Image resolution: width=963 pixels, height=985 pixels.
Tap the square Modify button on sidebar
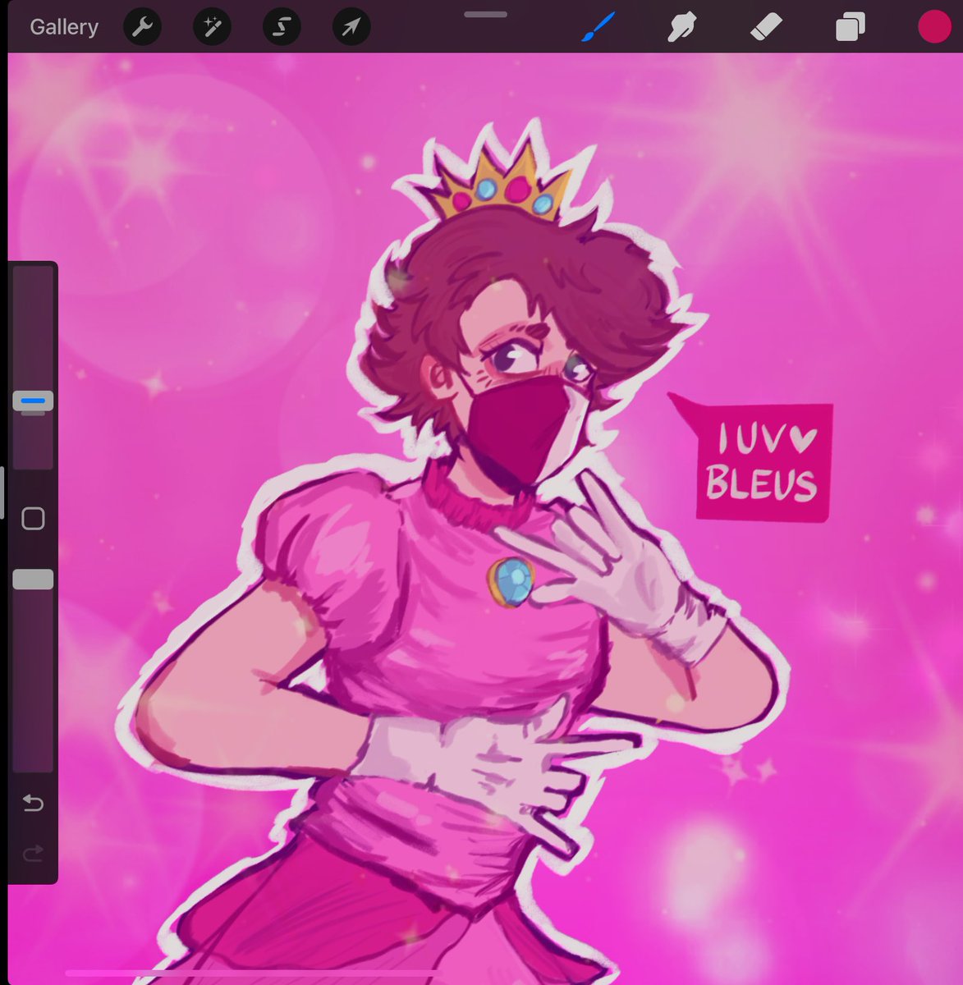[33, 518]
